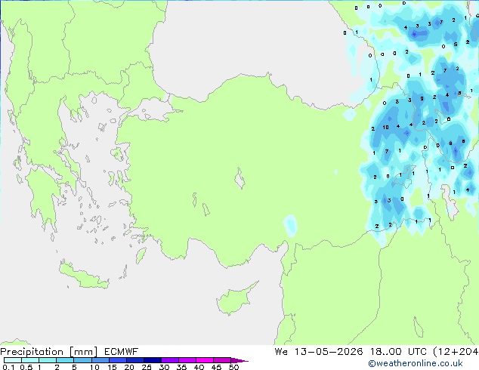The image size is (479, 370).
Task: Click legend swatch between 0.5 and 1
Action: (30, 360)
